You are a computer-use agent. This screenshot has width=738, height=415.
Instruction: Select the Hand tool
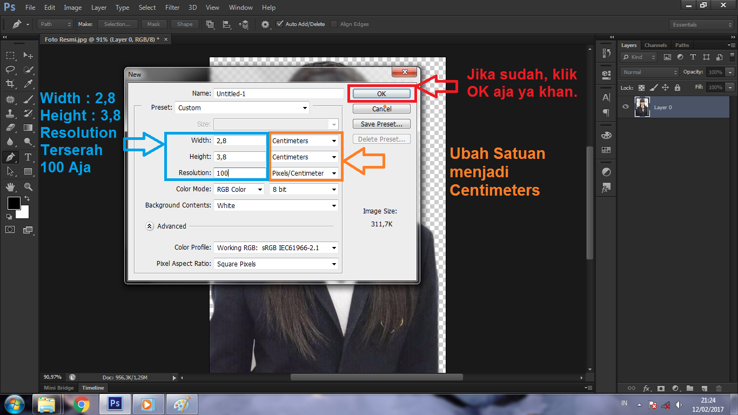point(10,187)
